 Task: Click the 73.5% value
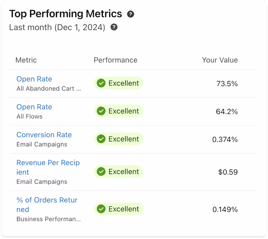(x=227, y=83)
